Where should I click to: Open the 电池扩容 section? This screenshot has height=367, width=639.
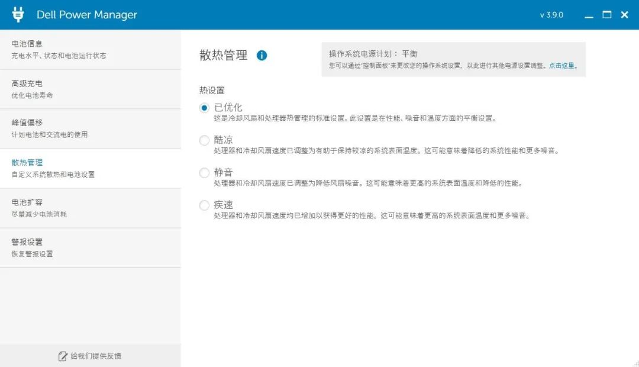(x=91, y=208)
